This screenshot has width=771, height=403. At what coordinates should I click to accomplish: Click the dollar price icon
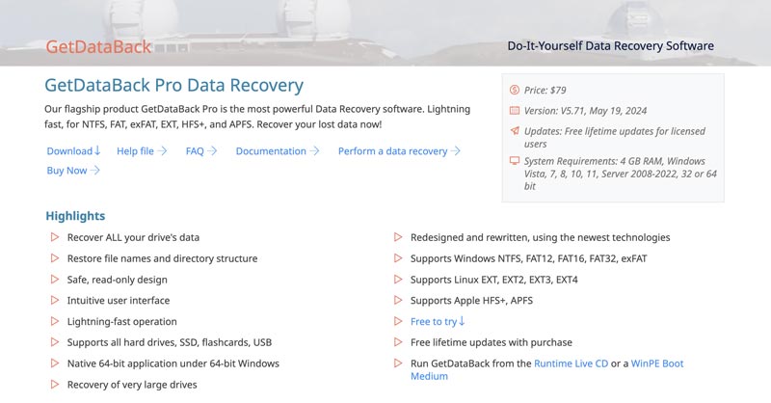pyautogui.click(x=515, y=90)
